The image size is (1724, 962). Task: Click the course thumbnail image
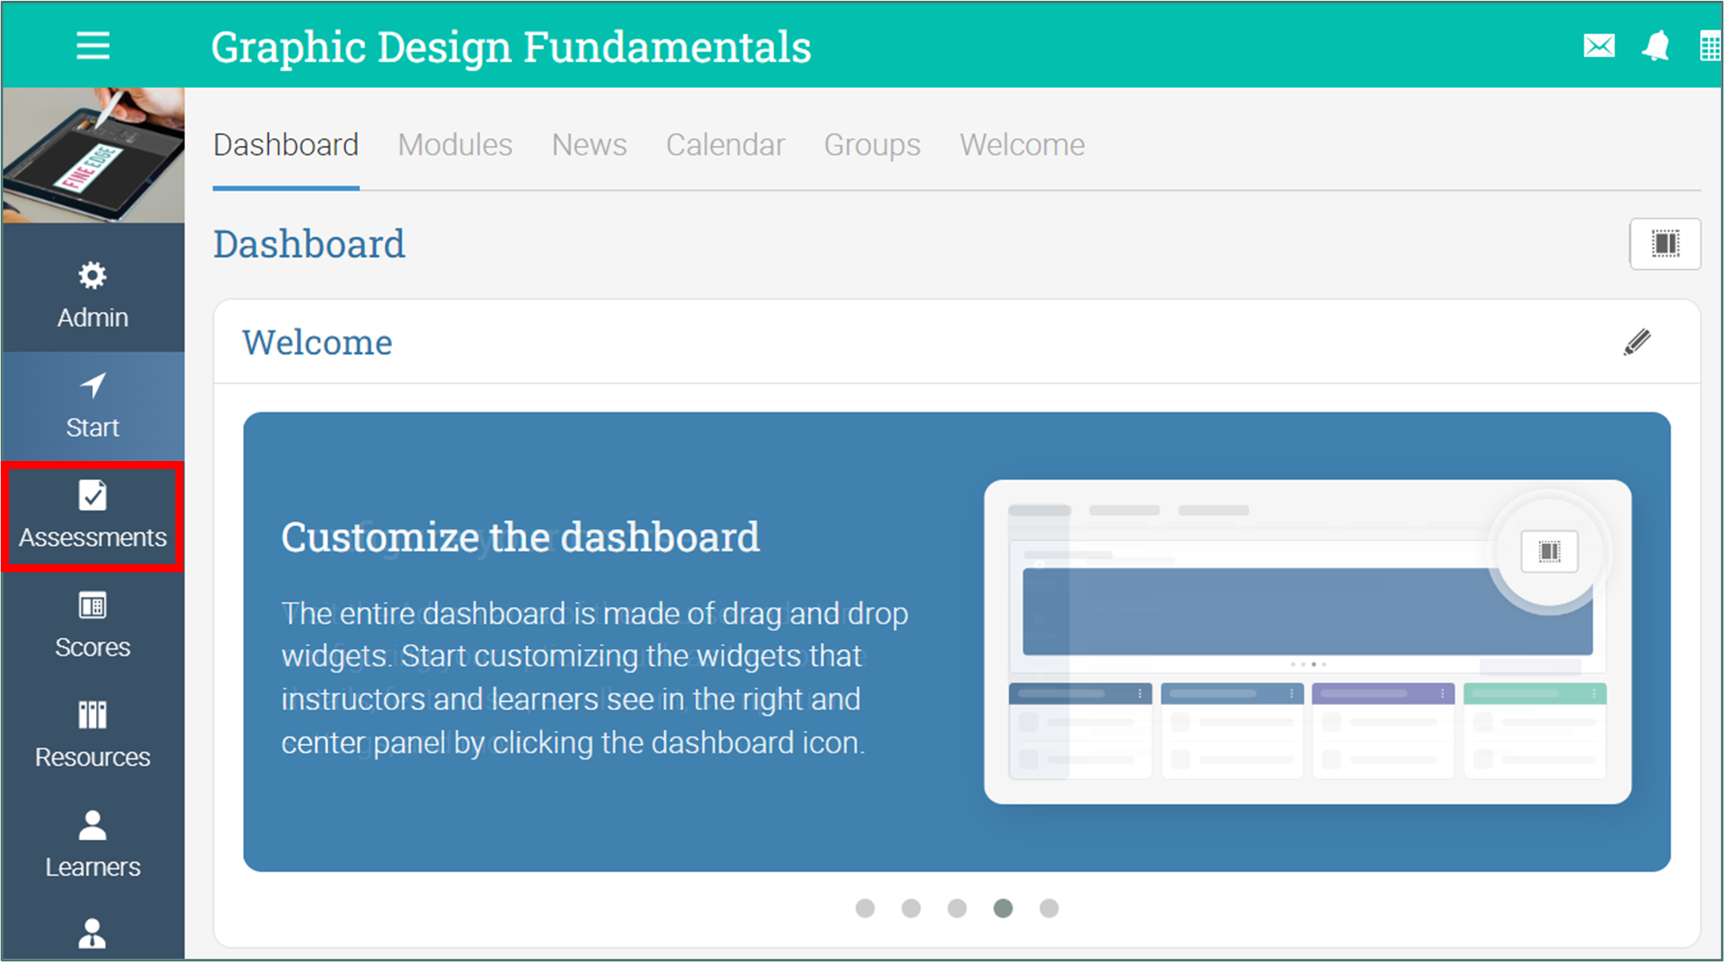(94, 155)
